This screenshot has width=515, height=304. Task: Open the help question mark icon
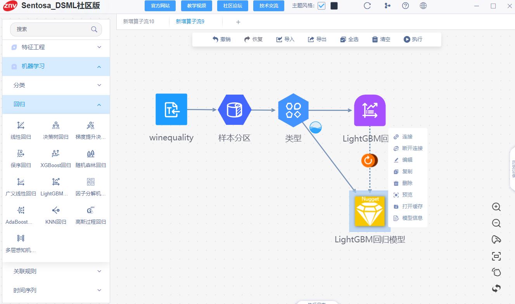tap(405, 6)
